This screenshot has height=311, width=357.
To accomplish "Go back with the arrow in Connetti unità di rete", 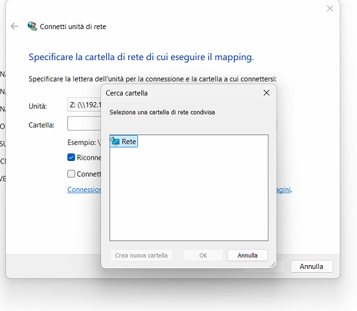I will 14,27.
